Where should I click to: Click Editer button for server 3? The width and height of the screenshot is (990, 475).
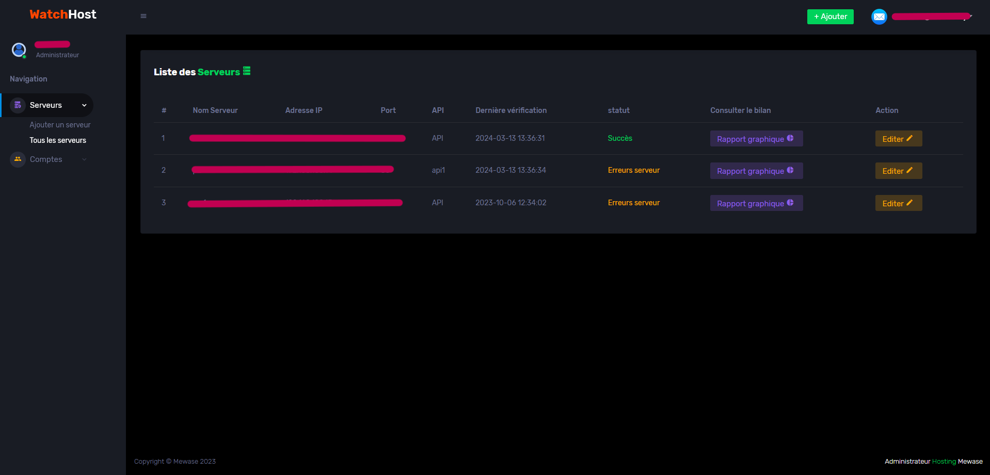[x=898, y=203]
